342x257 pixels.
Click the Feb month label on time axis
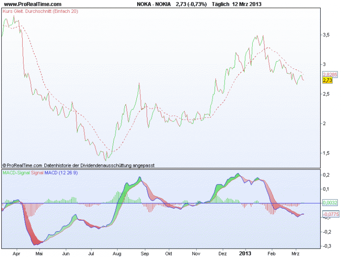[x=271, y=254]
